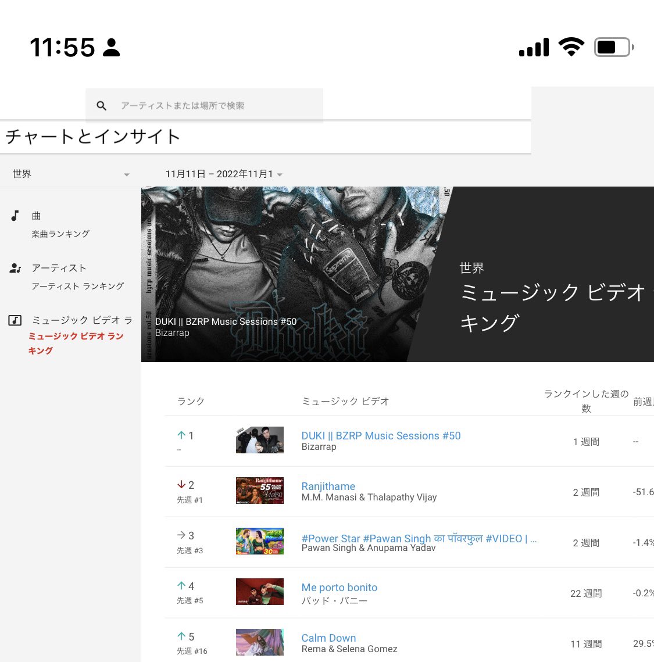Screen dimensions: 654x662
Task: Click banner title DUKI || BZRP Music Sessions #50
Action: pyautogui.click(x=226, y=322)
